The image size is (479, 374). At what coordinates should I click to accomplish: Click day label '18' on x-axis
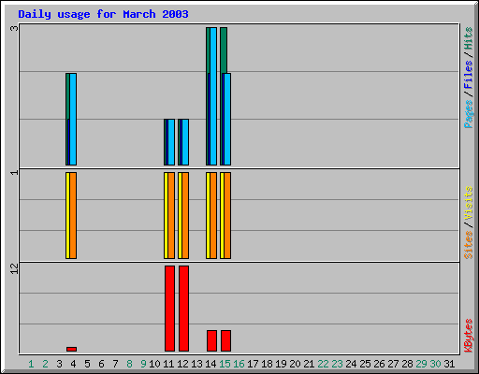point(267,364)
